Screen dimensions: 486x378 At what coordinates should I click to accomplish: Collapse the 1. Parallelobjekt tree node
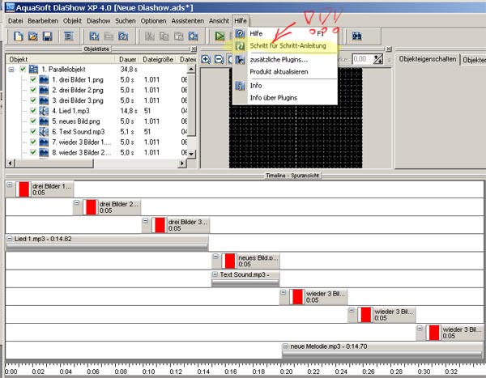point(11,70)
